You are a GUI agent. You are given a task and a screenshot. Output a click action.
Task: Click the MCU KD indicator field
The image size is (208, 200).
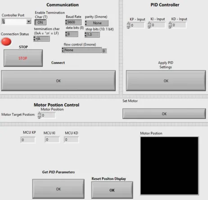71,140
